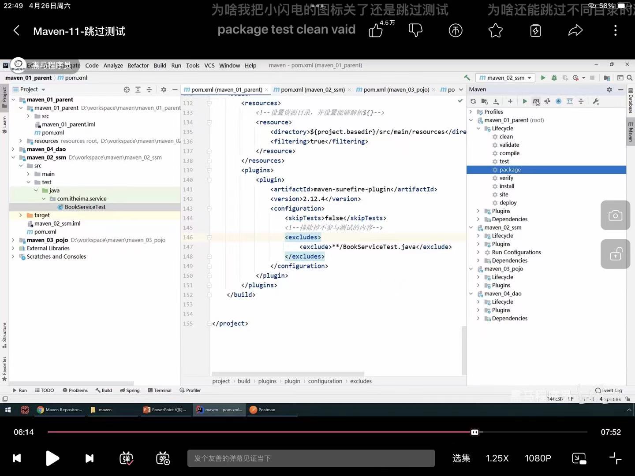Expand Run Configurations under maven_02_ssm
Image resolution: width=635 pixels, height=476 pixels.
[x=478, y=253]
